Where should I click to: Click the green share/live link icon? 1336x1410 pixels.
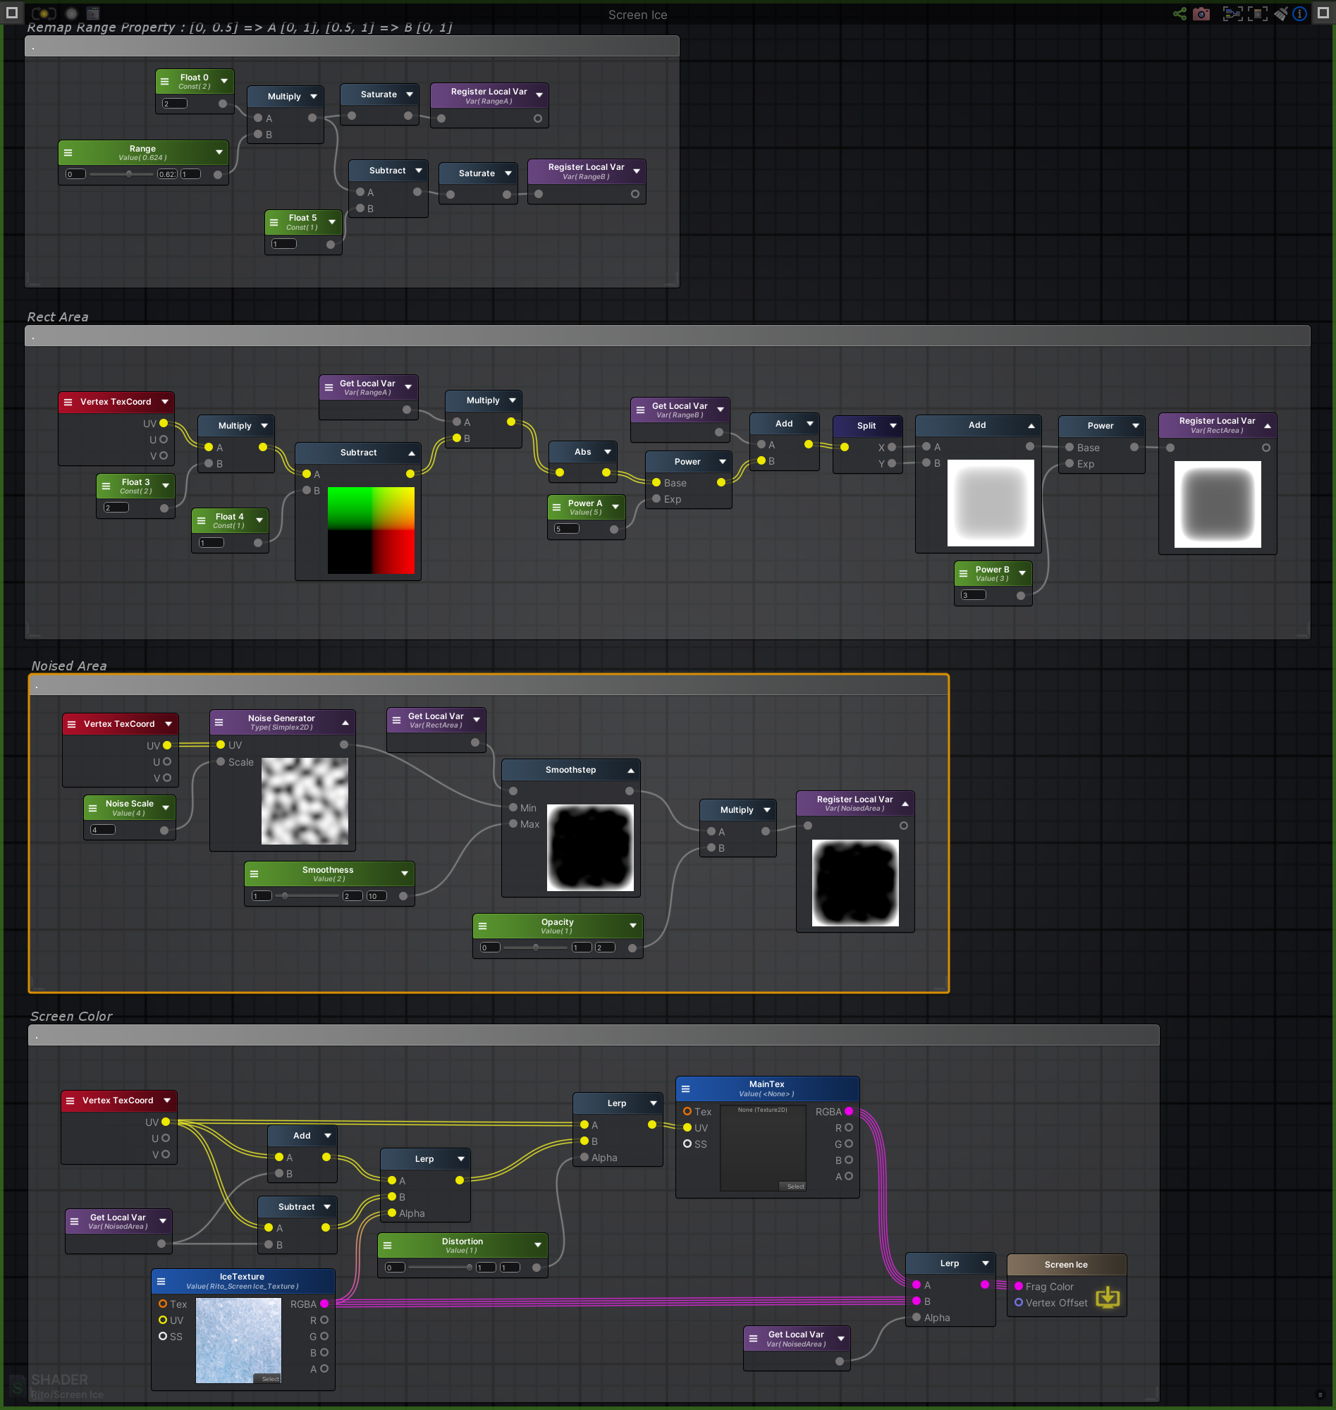coord(1179,13)
